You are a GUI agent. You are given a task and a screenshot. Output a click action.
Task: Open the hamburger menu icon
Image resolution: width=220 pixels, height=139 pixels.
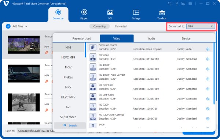click(190, 4)
